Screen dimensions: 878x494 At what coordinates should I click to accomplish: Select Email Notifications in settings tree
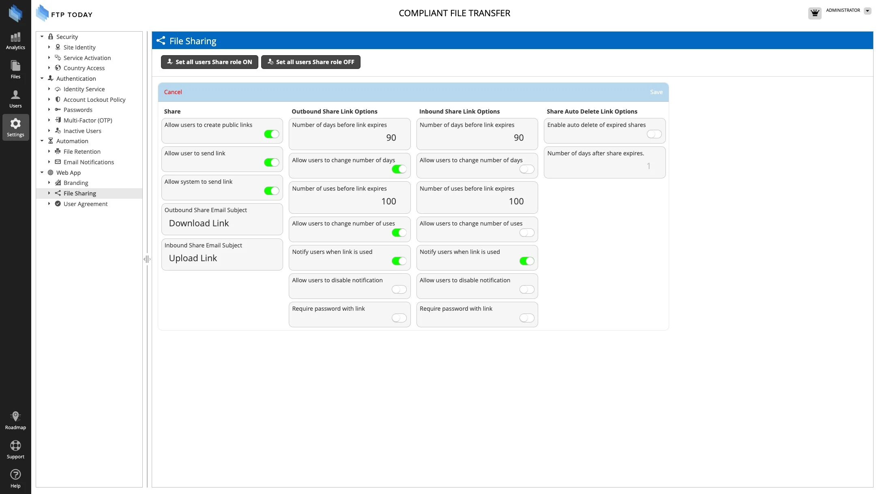tap(88, 162)
